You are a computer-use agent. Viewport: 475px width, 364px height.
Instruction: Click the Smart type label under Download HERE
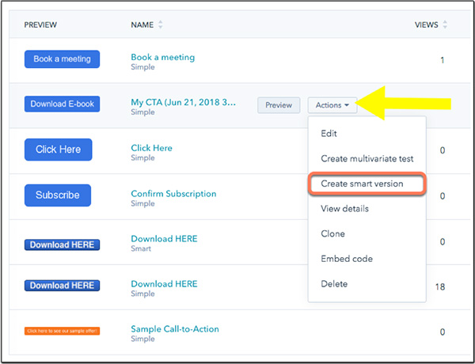(x=141, y=248)
